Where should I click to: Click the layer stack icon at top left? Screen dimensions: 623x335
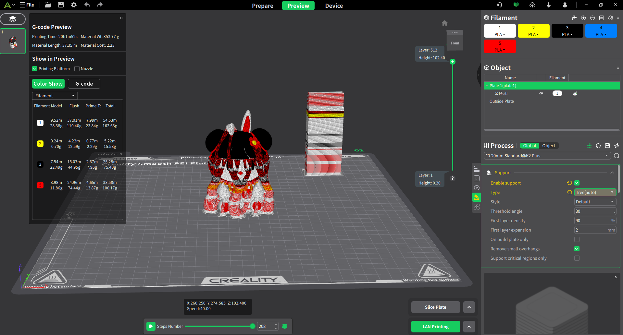[x=13, y=19]
